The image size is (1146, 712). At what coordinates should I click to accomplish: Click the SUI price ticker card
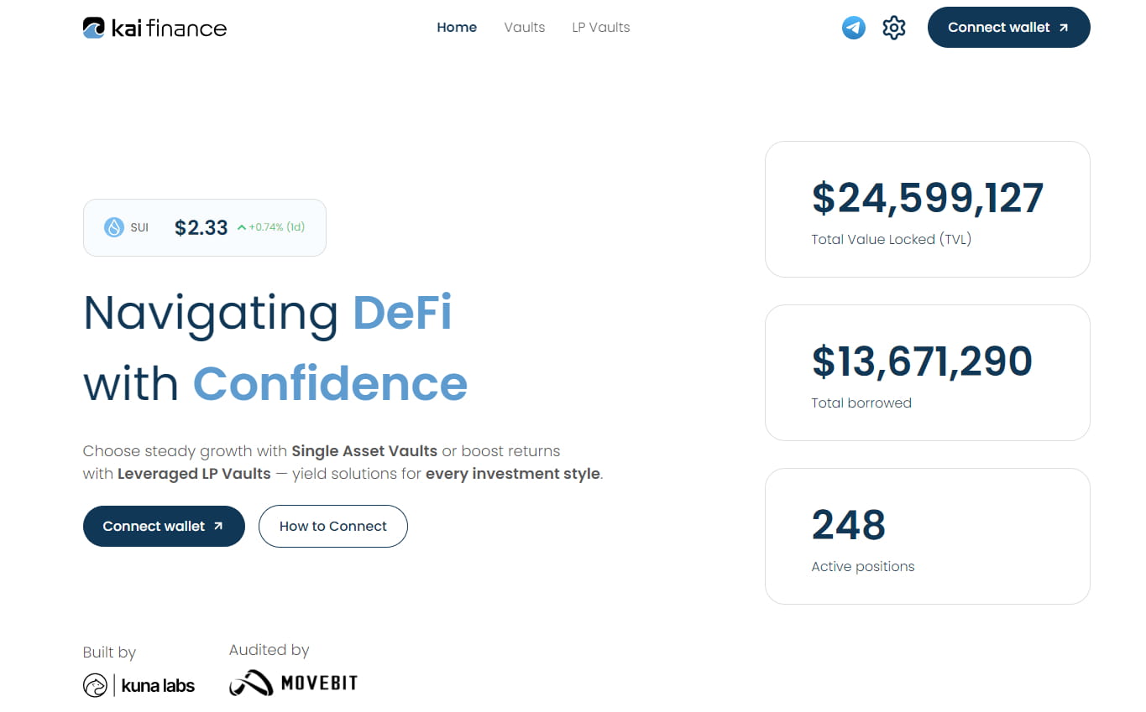205,227
